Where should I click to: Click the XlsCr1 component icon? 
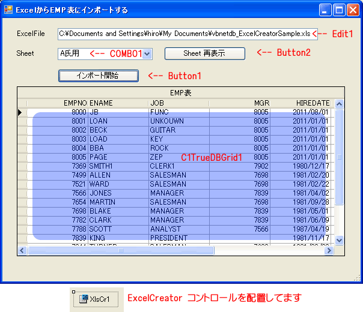click(x=85, y=299)
